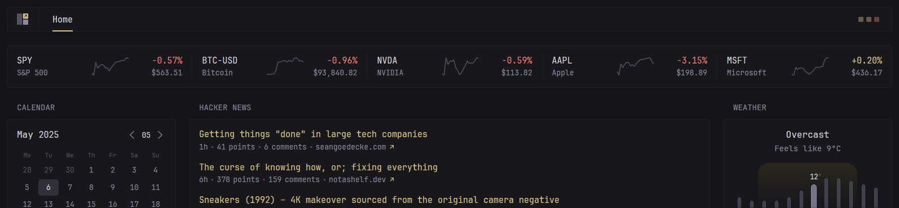899x208 pixels.
Task: Click the three-dot theme picker
Action: [869, 20]
